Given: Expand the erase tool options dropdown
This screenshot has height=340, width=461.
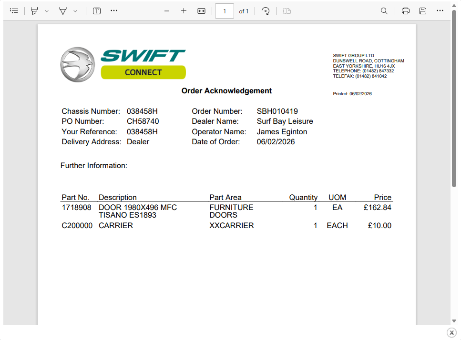Looking at the screenshot, I should click(75, 11).
